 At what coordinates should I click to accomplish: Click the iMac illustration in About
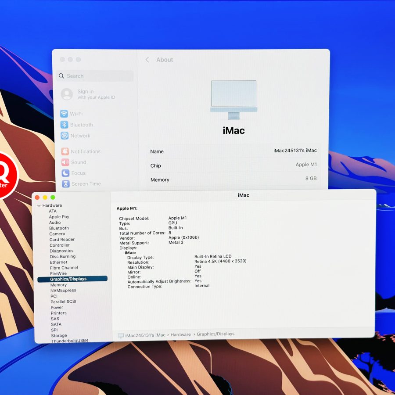[x=234, y=100]
